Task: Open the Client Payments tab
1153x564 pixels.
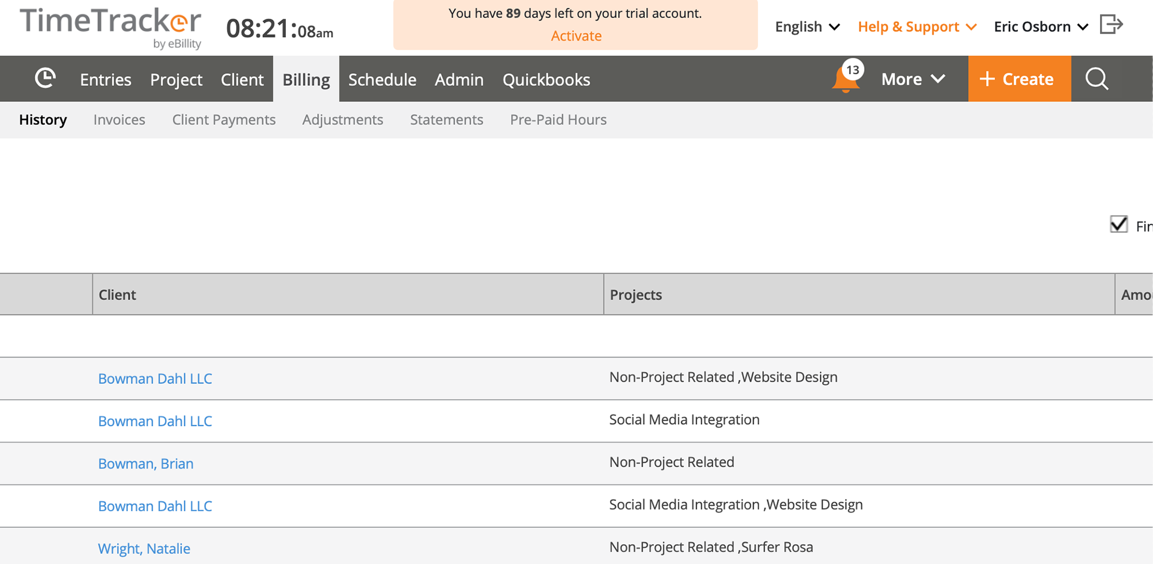Action: (x=223, y=120)
